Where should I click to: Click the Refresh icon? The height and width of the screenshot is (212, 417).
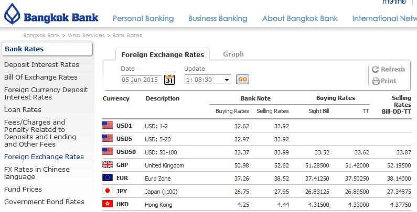(x=375, y=69)
